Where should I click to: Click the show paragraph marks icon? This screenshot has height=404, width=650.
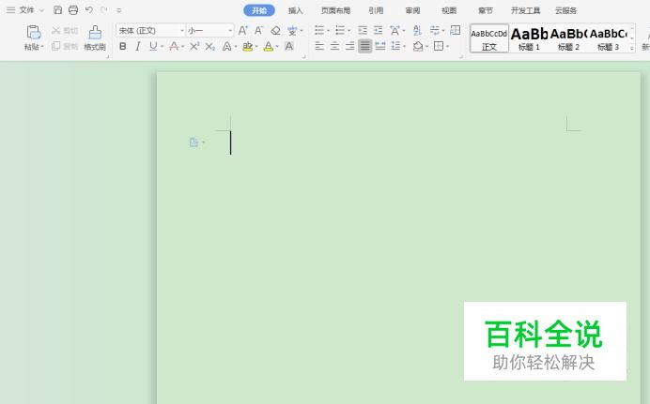coord(435,30)
